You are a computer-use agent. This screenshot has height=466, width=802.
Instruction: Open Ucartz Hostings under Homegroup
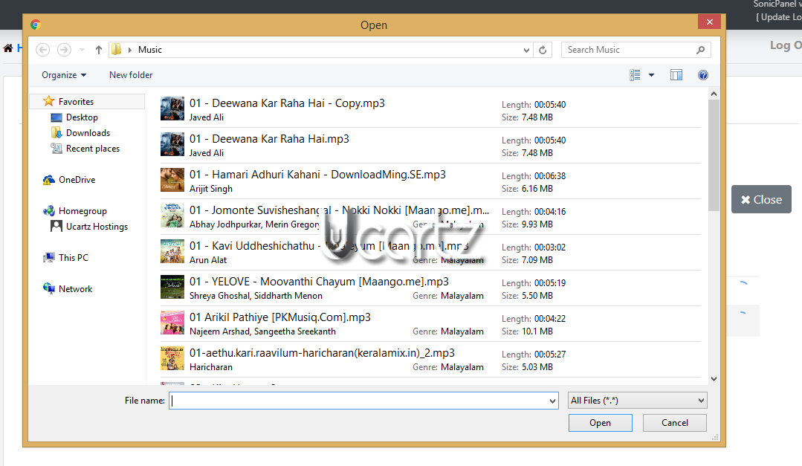click(x=97, y=227)
